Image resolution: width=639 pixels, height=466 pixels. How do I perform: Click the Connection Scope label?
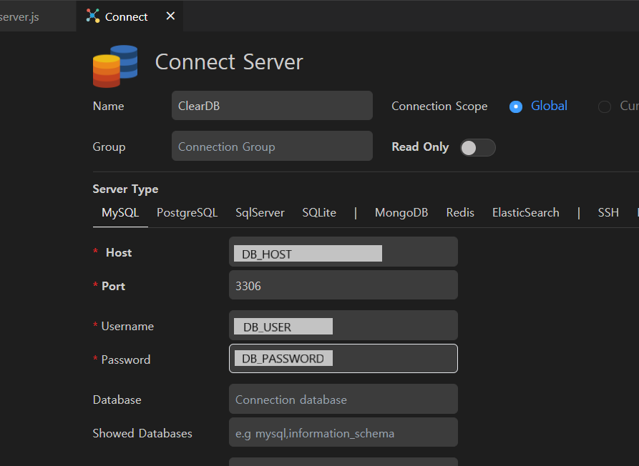point(439,106)
